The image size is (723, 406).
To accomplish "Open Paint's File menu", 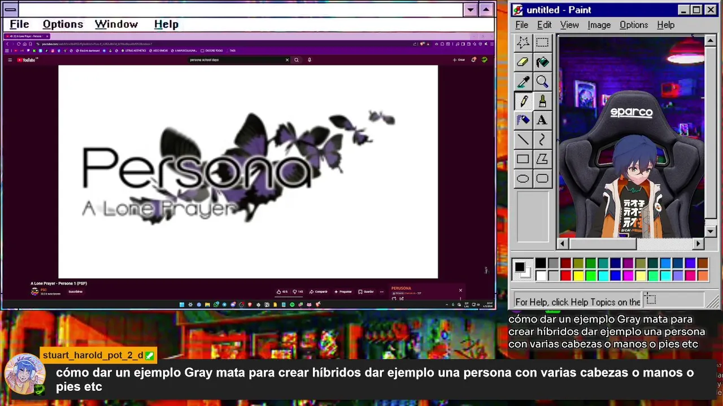I will coord(522,25).
